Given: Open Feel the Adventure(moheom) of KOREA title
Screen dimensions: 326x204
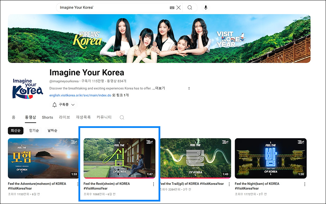Looking at the screenshot, I should [x=37, y=186].
